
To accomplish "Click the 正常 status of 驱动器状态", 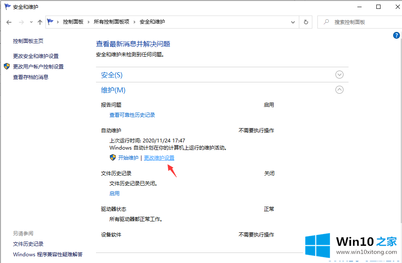I will tap(269, 209).
